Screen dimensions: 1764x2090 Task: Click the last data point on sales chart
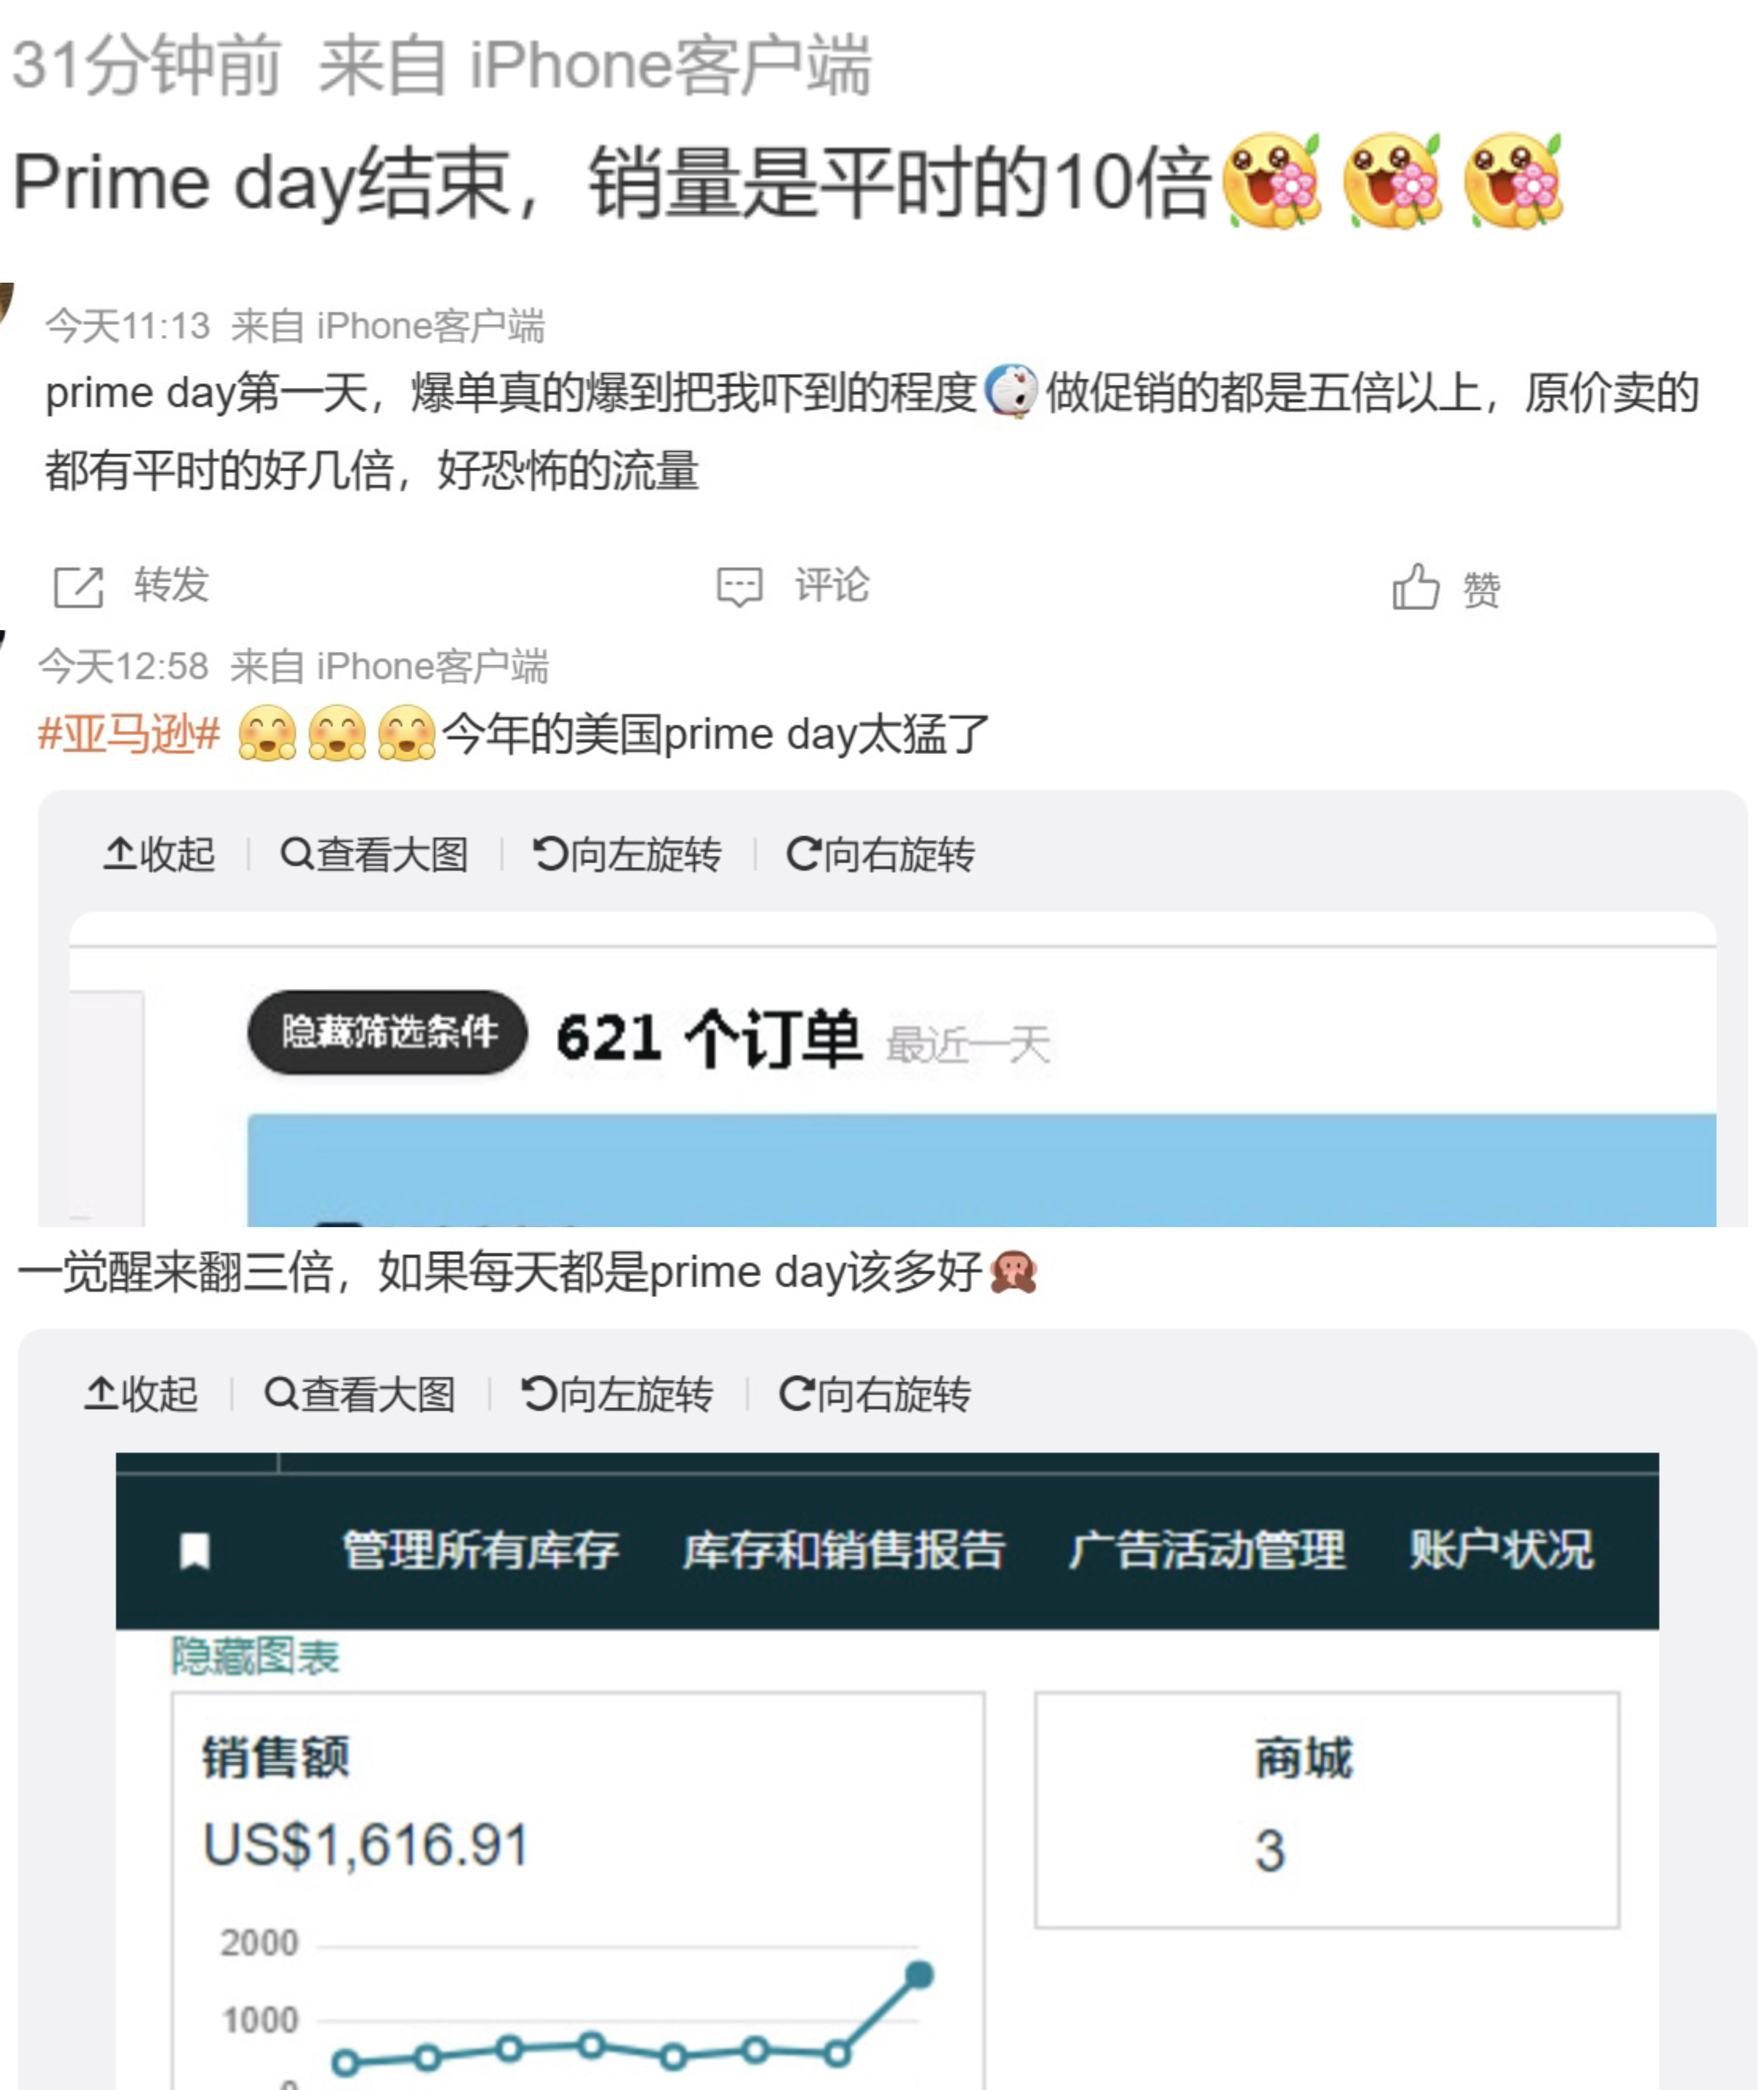(x=919, y=1974)
